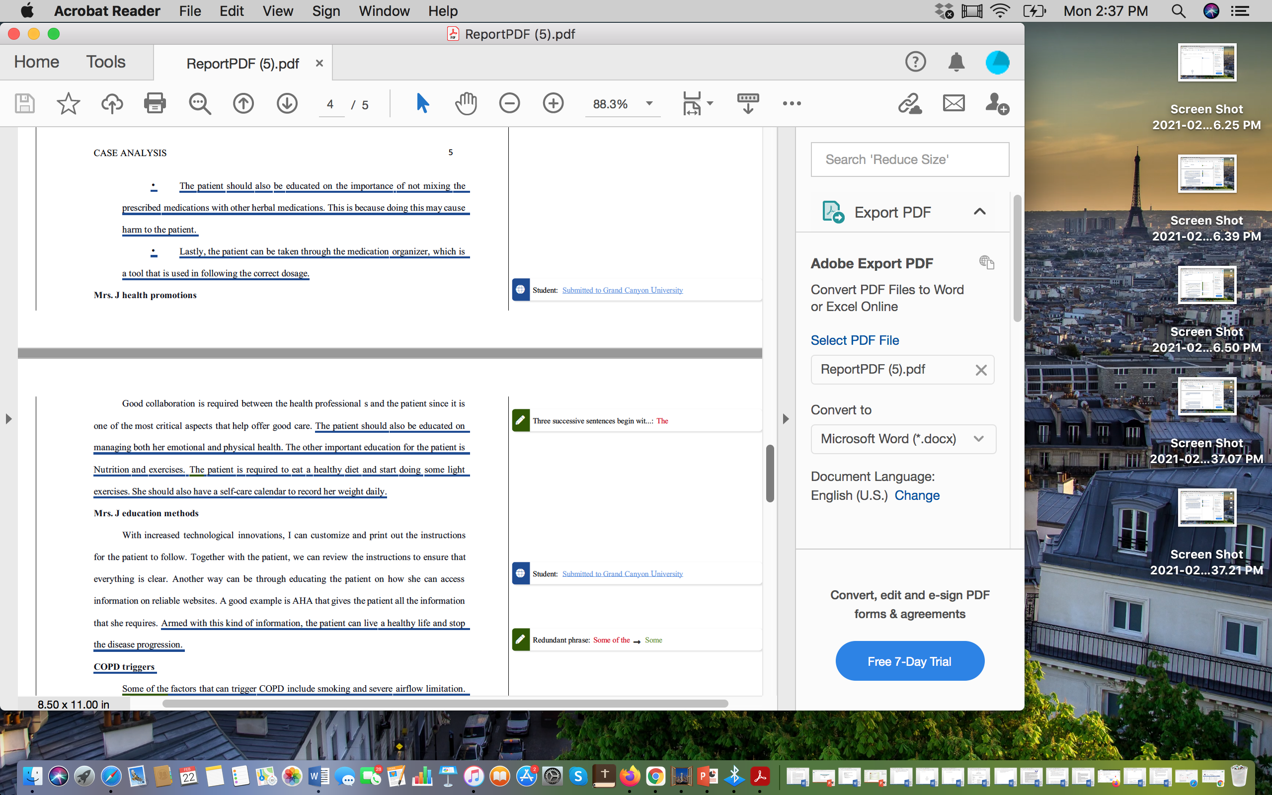Go to the next page
This screenshot has width=1272, height=795.
[x=287, y=103]
